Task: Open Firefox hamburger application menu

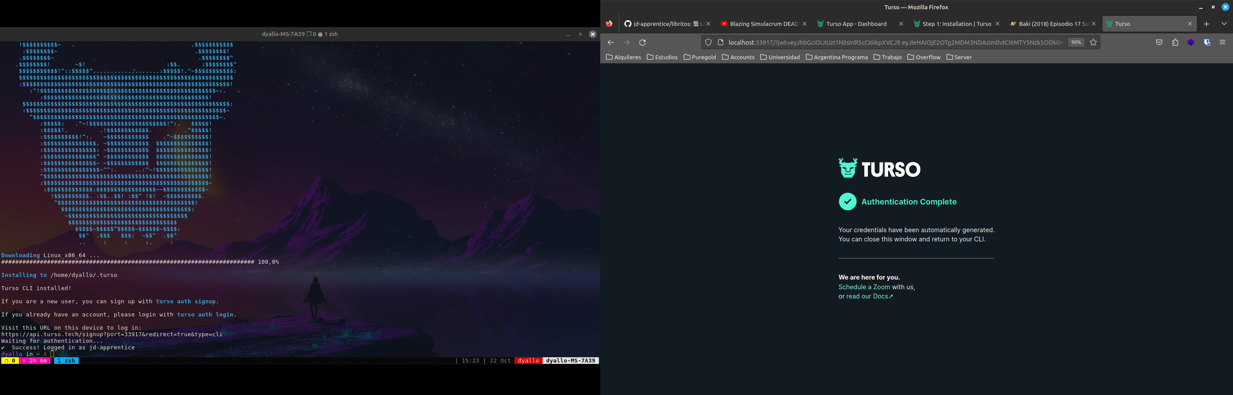Action: pos(1222,43)
